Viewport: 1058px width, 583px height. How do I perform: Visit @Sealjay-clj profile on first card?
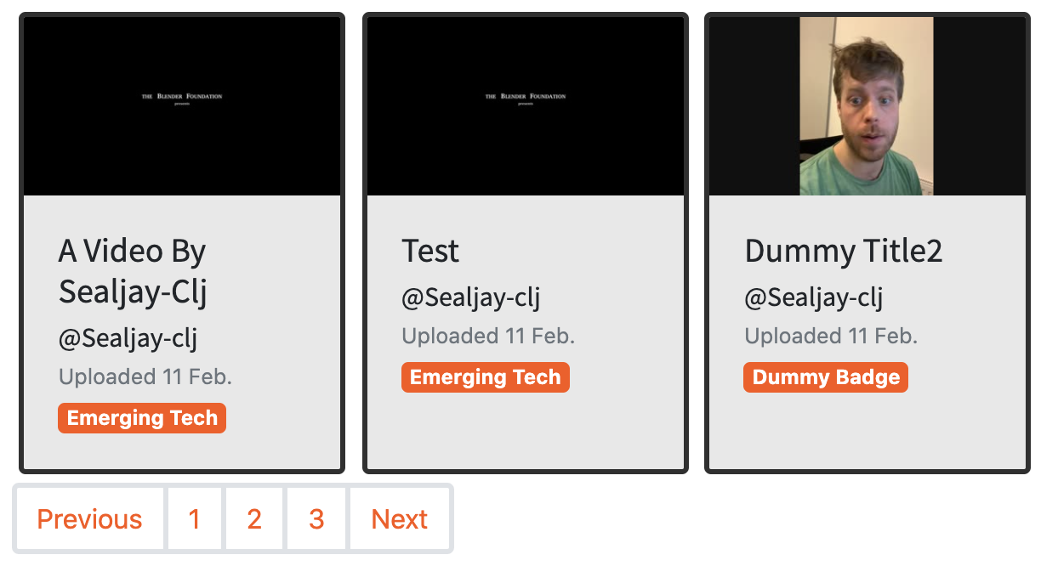pyautogui.click(x=128, y=339)
